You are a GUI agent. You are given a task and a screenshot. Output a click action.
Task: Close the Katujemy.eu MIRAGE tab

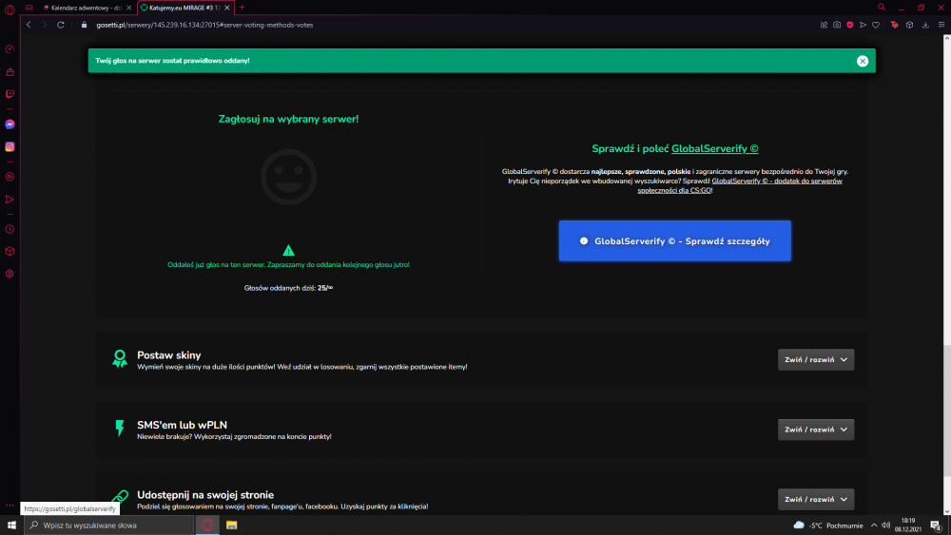point(227,8)
